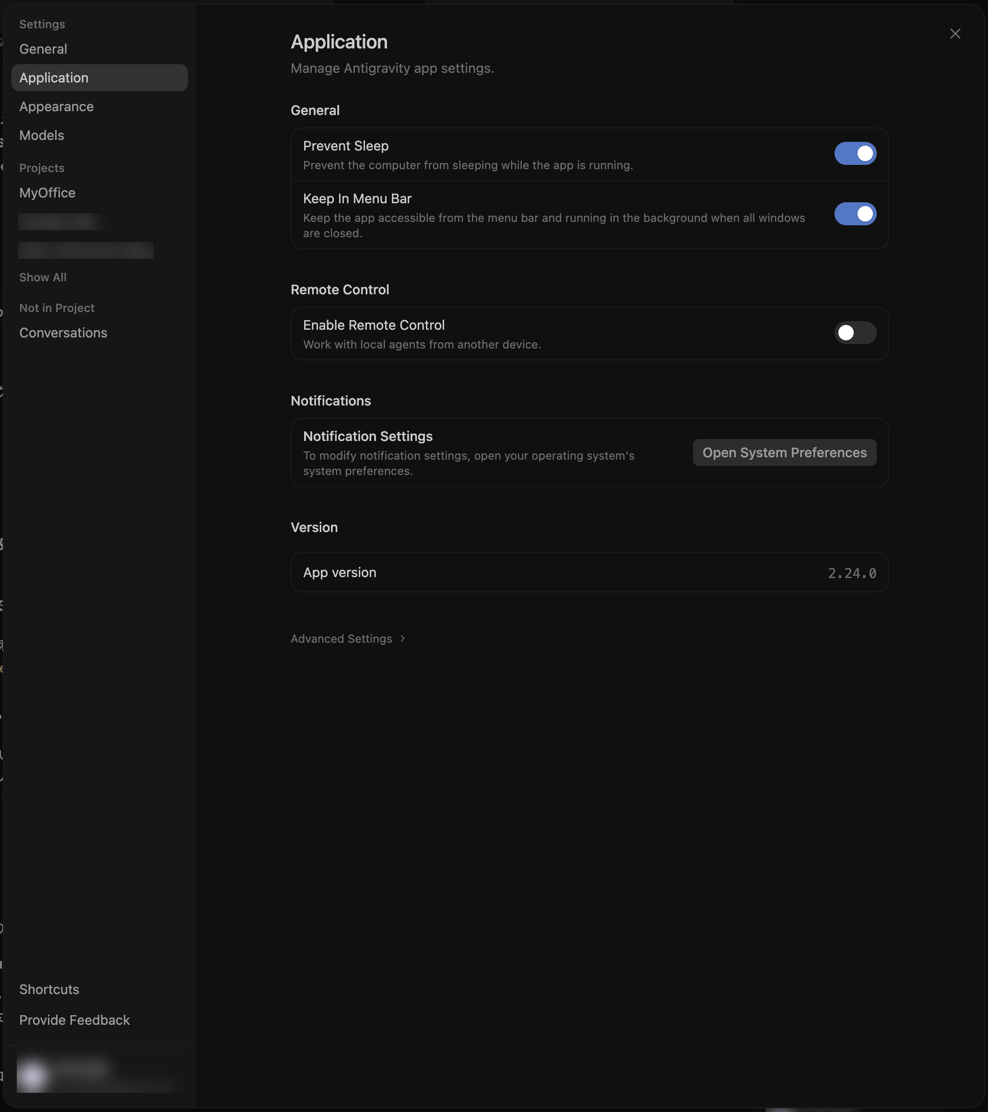Close the settings dialog with the X icon
This screenshot has height=1112, width=988.
955,34
